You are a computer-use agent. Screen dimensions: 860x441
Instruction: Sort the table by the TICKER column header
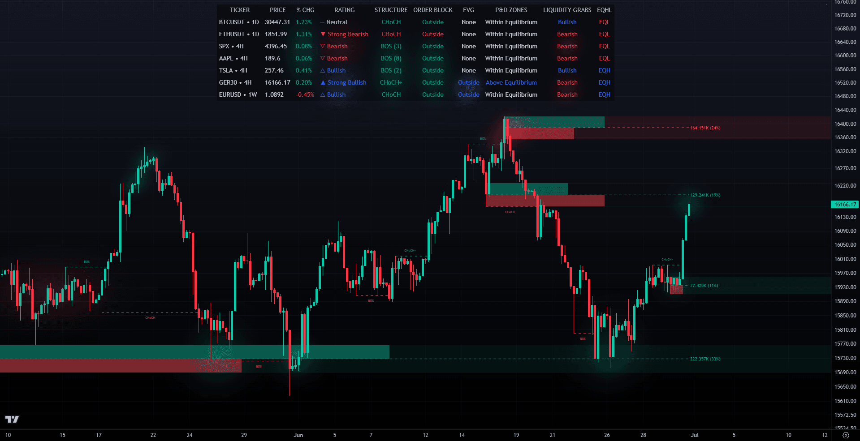239,10
